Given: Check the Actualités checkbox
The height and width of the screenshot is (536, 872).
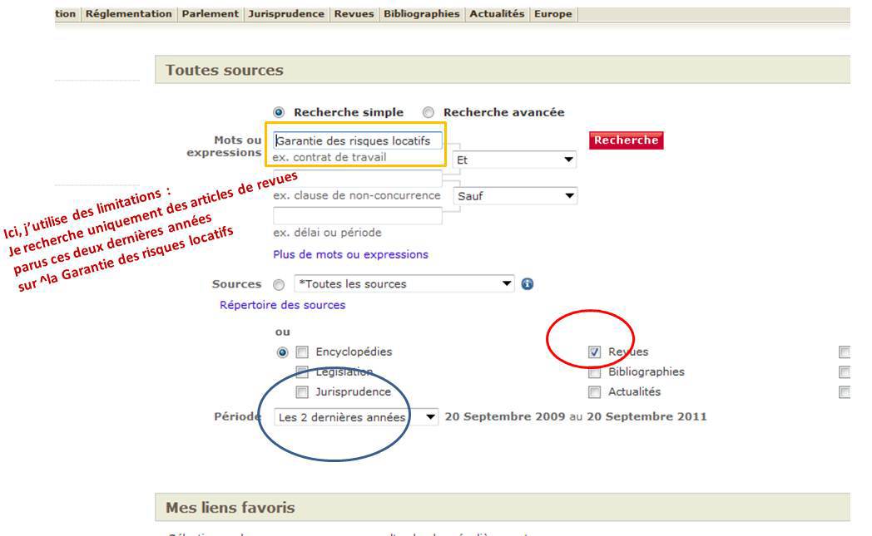Looking at the screenshot, I should tap(594, 392).
